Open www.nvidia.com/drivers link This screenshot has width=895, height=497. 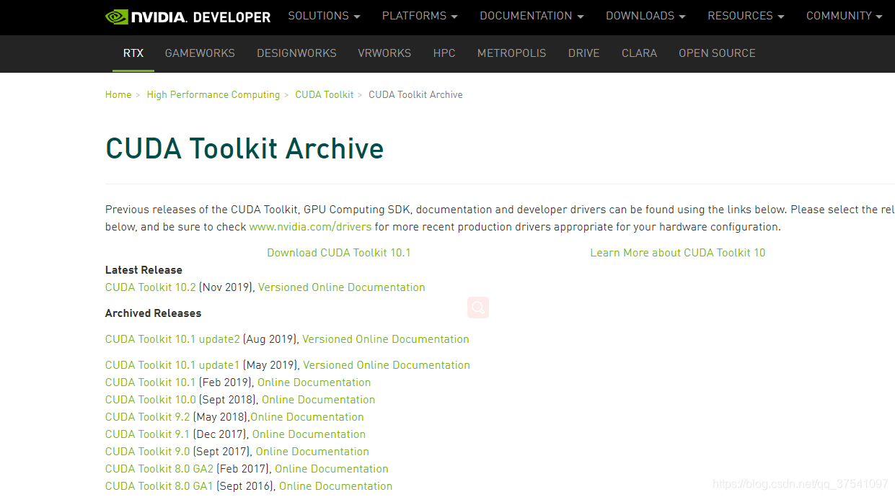(x=310, y=227)
